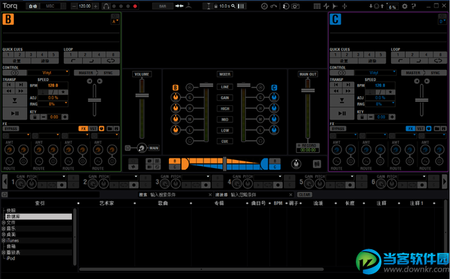The width and height of the screenshot is (450, 279).
Task: Select the FX tab in deck C
Action: pos(411,129)
